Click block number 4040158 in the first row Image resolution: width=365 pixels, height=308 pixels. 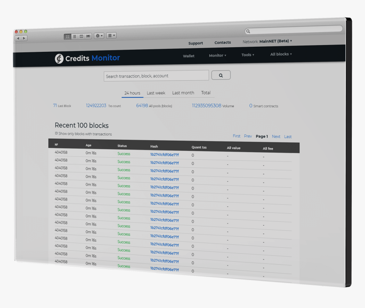(61, 153)
